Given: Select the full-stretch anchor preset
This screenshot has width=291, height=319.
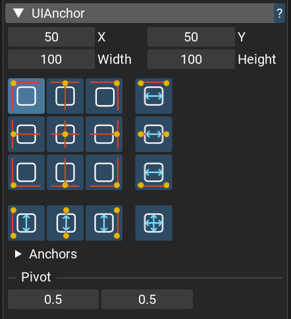Looking at the screenshot, I should 154,223.
